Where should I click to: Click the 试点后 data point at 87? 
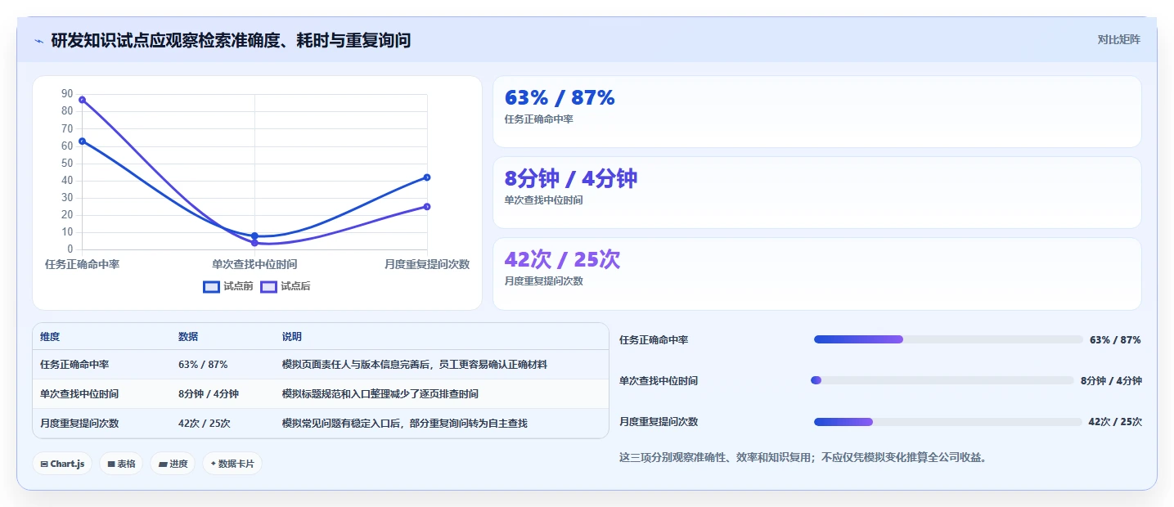pos(82,100)
